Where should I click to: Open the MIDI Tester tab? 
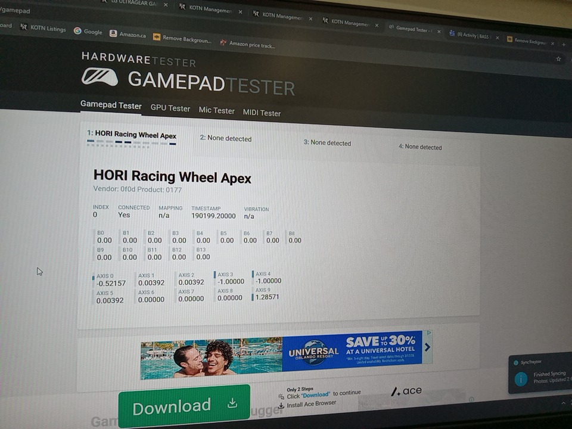point(262,113)
